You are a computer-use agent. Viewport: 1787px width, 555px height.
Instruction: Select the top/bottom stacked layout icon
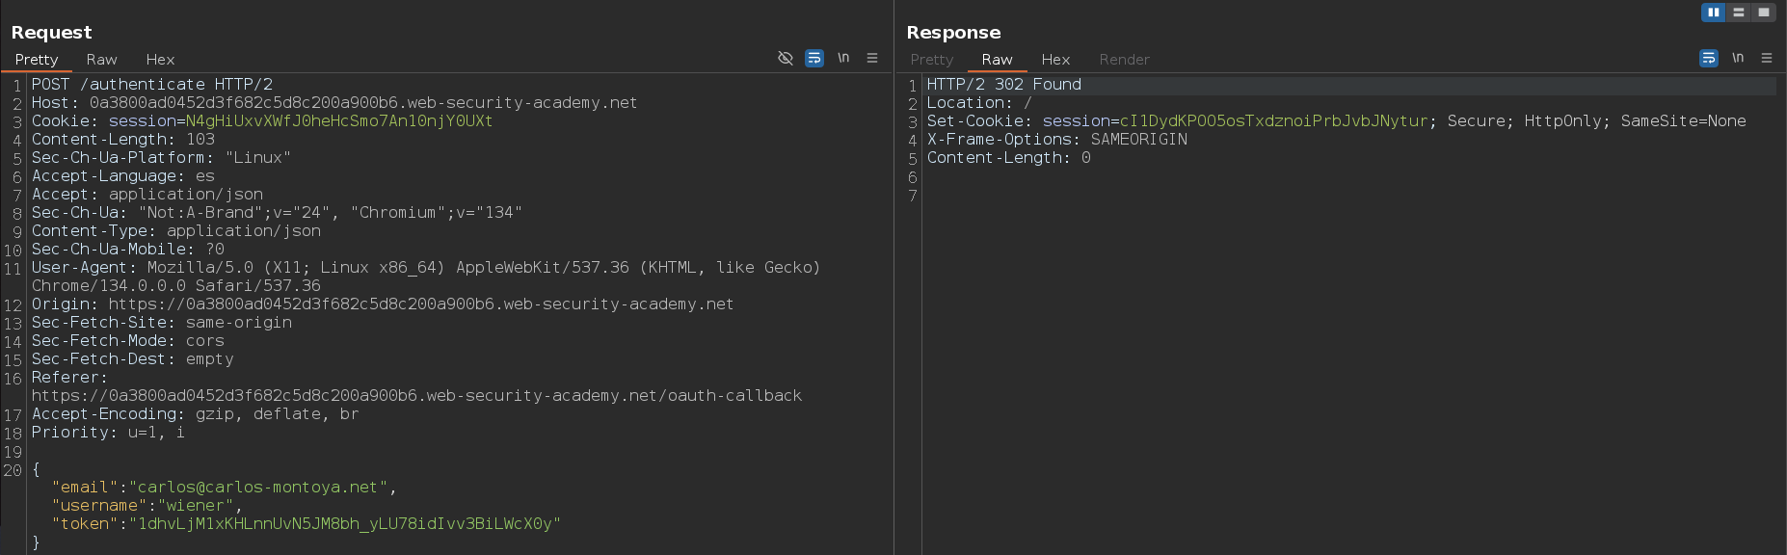(1739, 13)
